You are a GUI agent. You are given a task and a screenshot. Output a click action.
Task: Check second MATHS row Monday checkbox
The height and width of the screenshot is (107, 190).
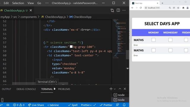tap(153, 50)
